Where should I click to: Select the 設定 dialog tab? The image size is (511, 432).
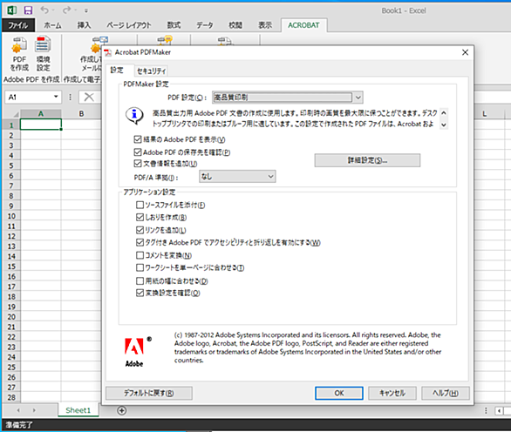tap(117, 70)
